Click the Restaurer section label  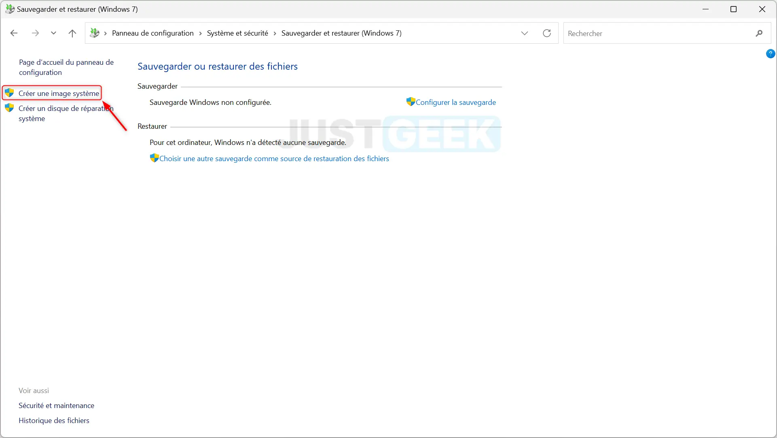pyautogui.click(x=152, y=126)
